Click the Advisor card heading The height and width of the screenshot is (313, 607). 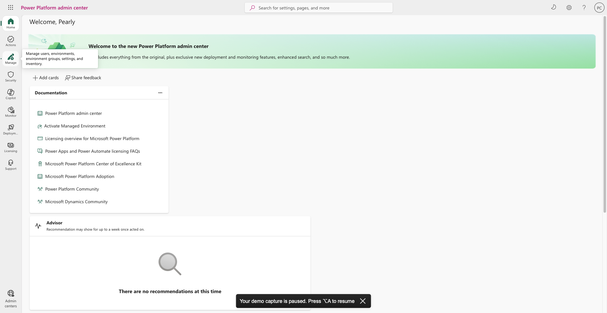coord(54,223)
